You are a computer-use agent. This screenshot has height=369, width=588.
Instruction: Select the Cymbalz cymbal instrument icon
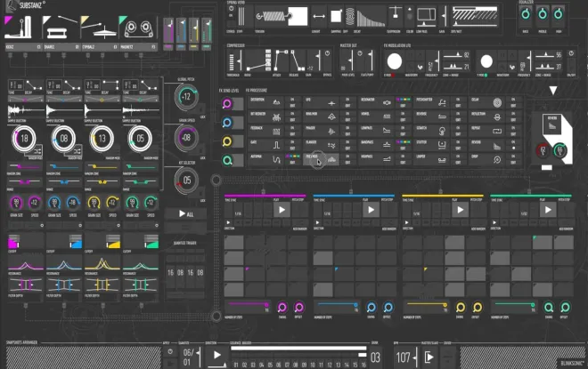(98, 28)
